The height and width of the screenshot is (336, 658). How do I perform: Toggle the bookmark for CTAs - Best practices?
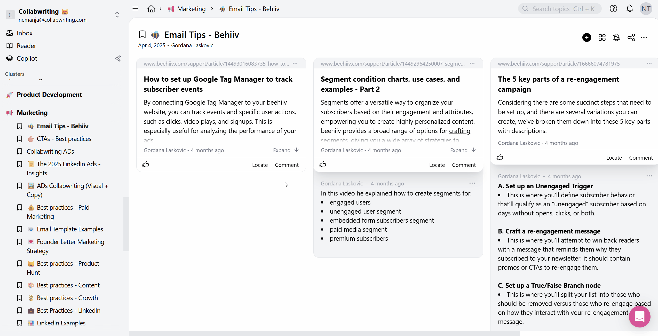tap(20, 139)
